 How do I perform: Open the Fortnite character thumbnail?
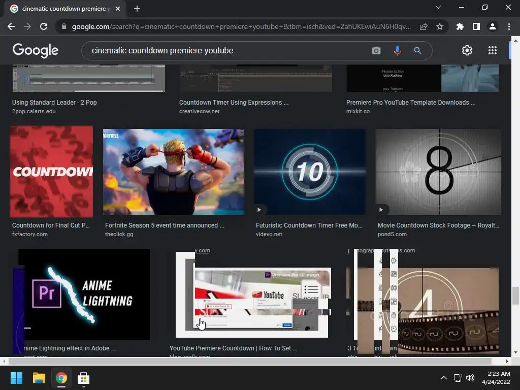(174, 172)
